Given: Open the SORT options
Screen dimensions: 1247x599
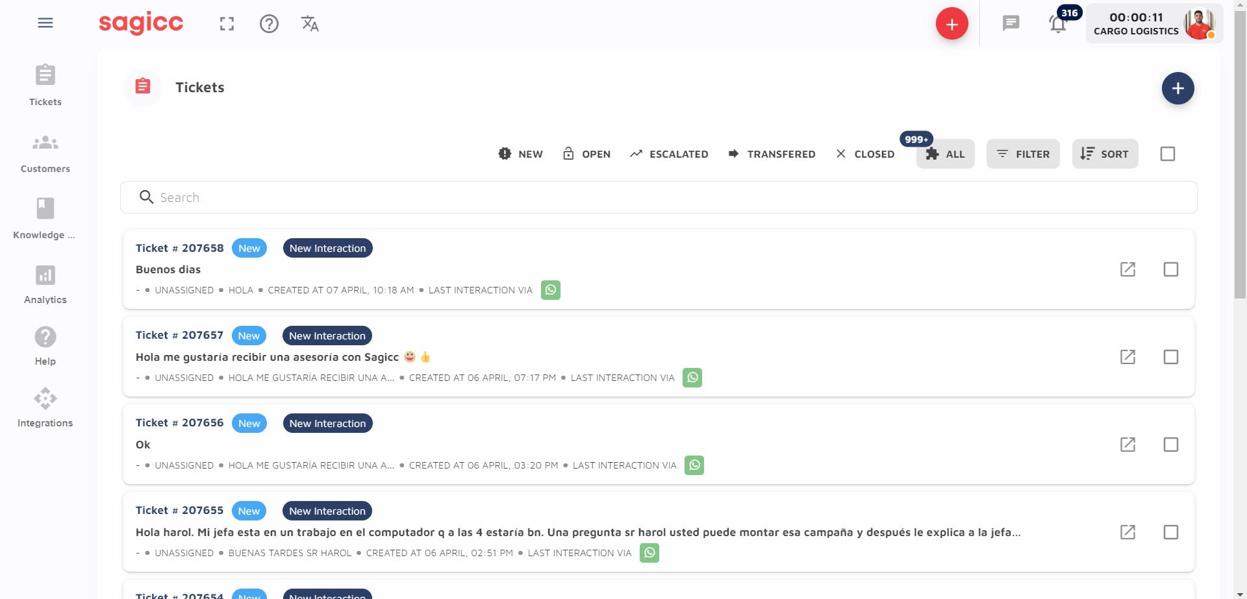Looking at the screenshot, I should click(1105, 154).
